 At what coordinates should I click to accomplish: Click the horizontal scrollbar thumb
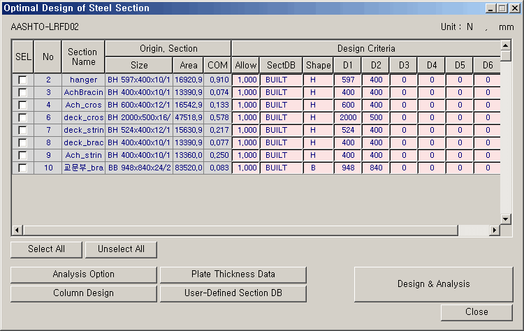coord(240,230)
